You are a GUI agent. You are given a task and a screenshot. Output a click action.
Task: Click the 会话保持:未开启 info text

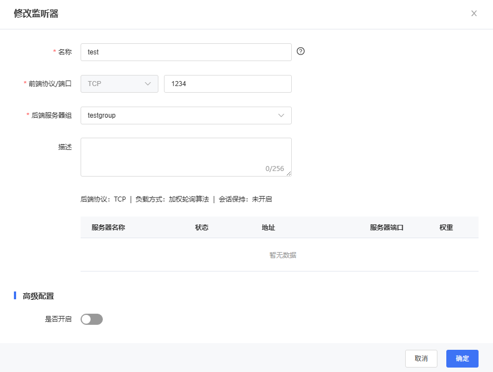tap(245, 199)
